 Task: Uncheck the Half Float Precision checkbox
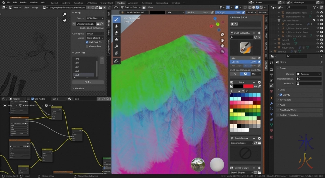click(x=87, y=42)
